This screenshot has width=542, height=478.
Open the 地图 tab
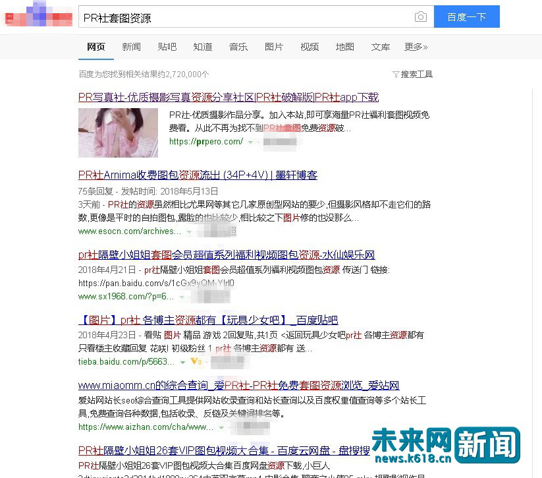[344, 47]
